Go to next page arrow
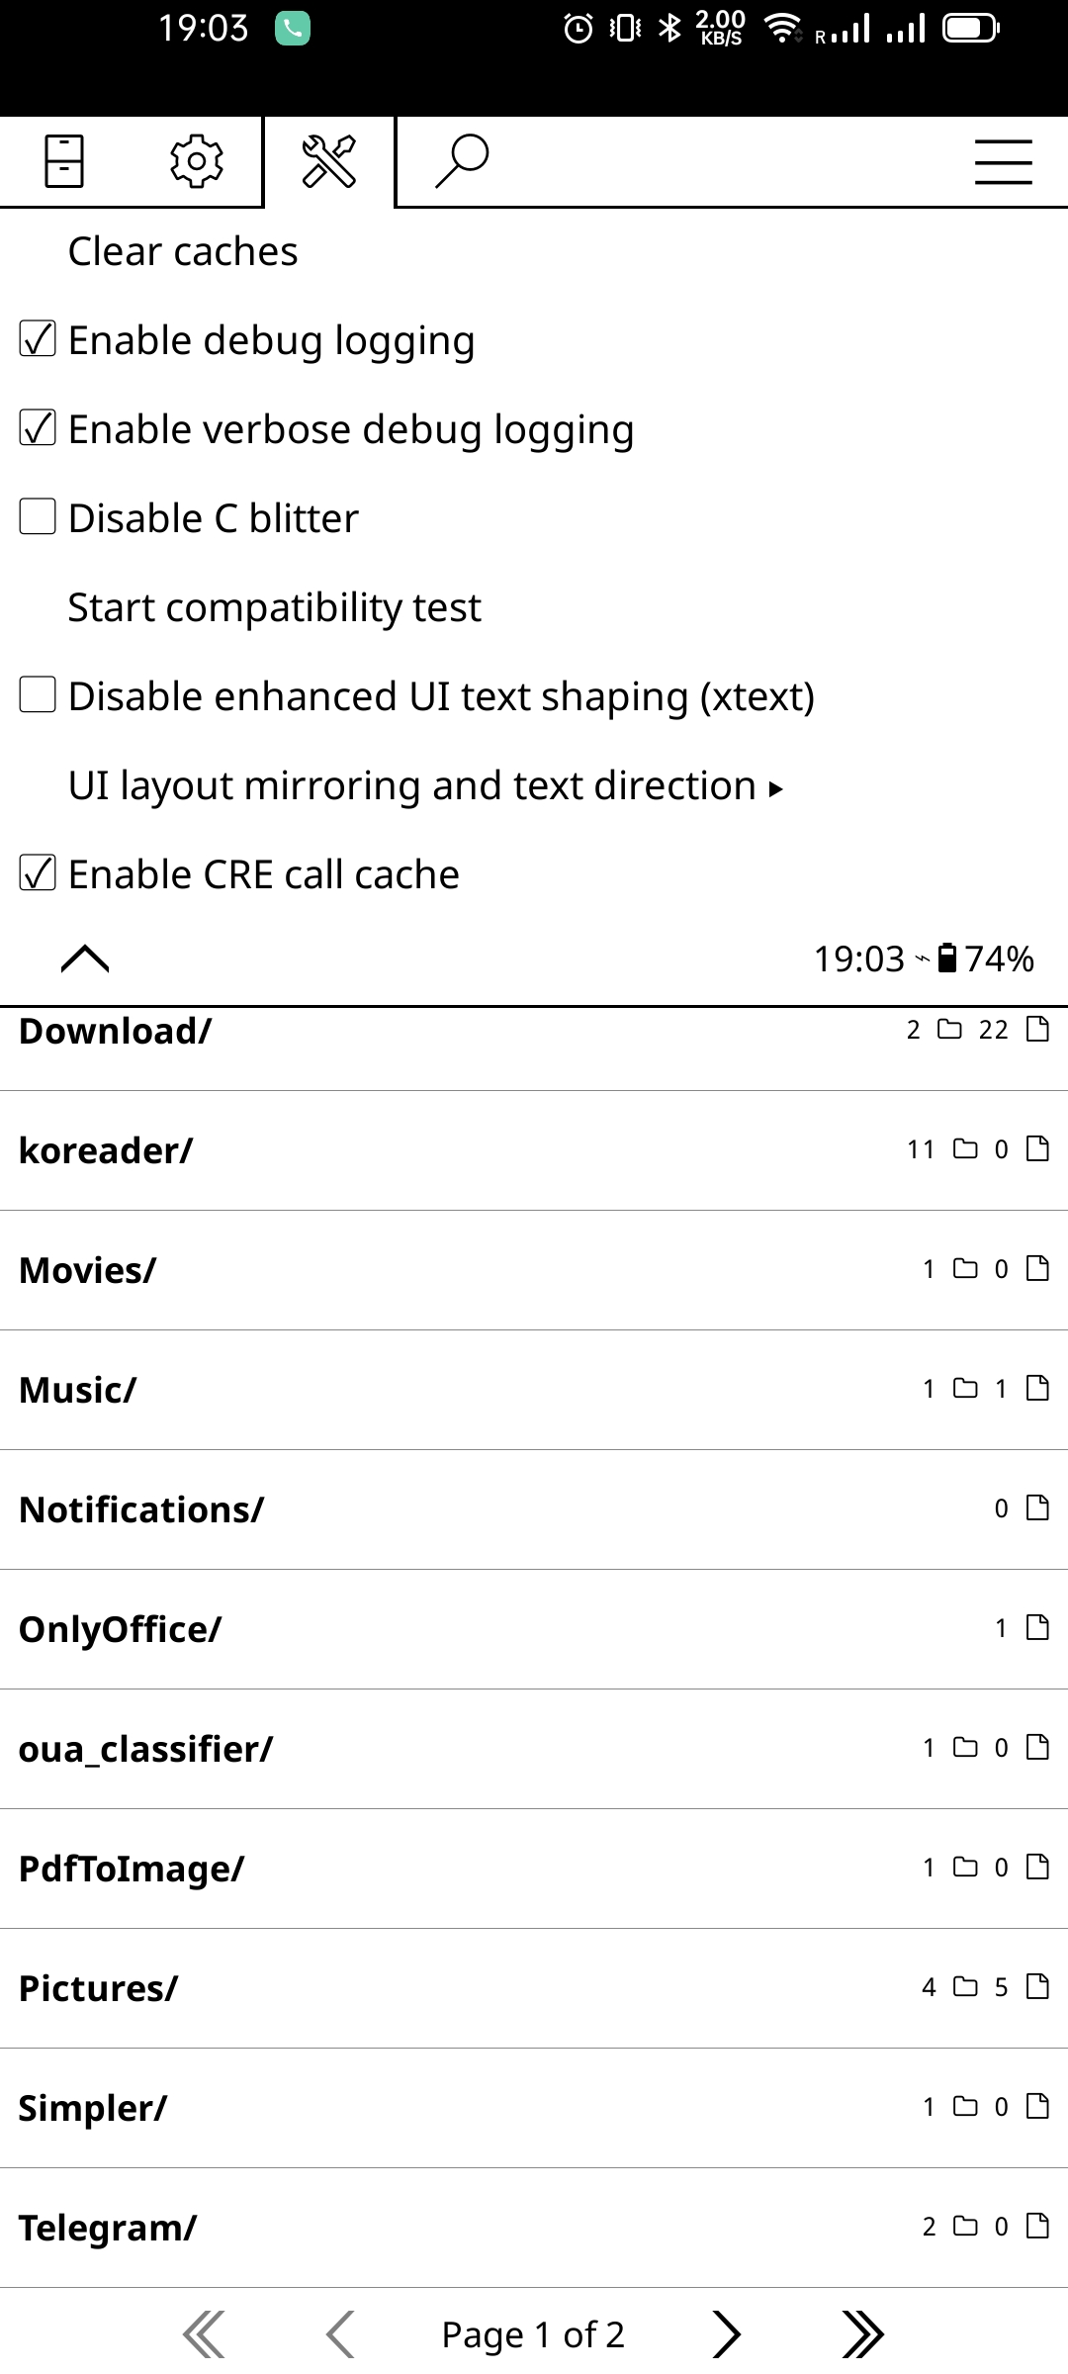The image size is (1068, 2374). [x=726, y=2334]
